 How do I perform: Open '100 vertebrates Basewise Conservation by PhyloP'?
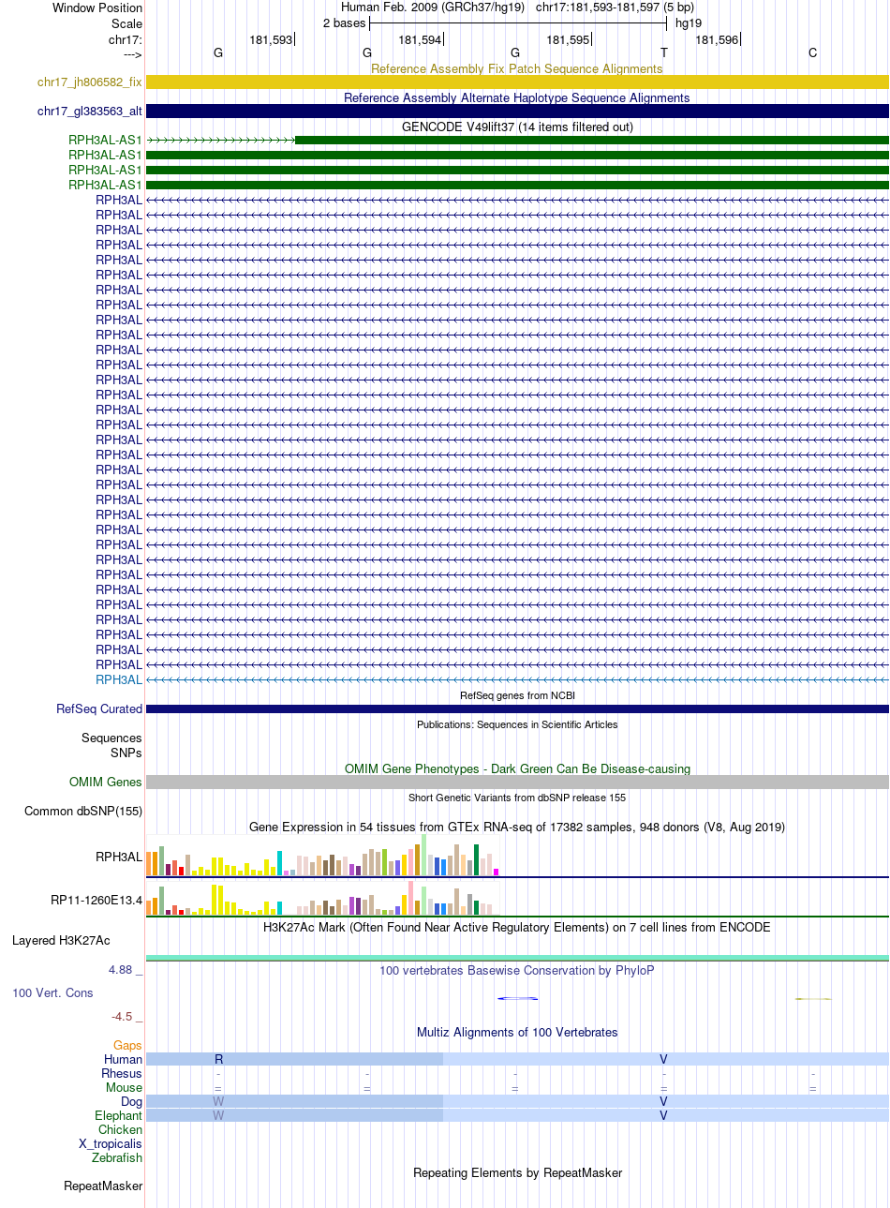tap(517, 970)
